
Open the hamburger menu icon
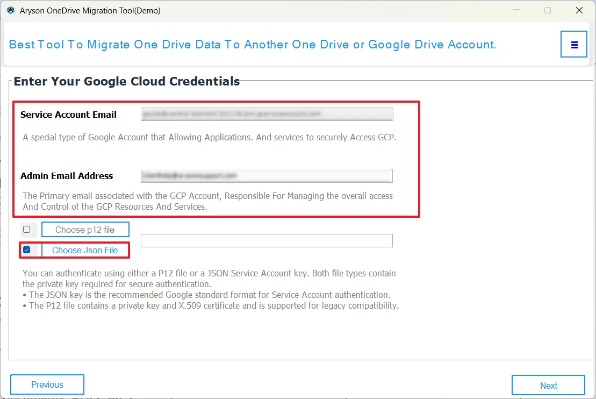click(574, 44)
